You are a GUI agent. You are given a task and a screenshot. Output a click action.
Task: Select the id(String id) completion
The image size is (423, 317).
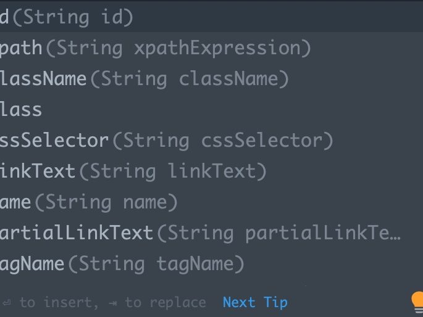[67, 17]
